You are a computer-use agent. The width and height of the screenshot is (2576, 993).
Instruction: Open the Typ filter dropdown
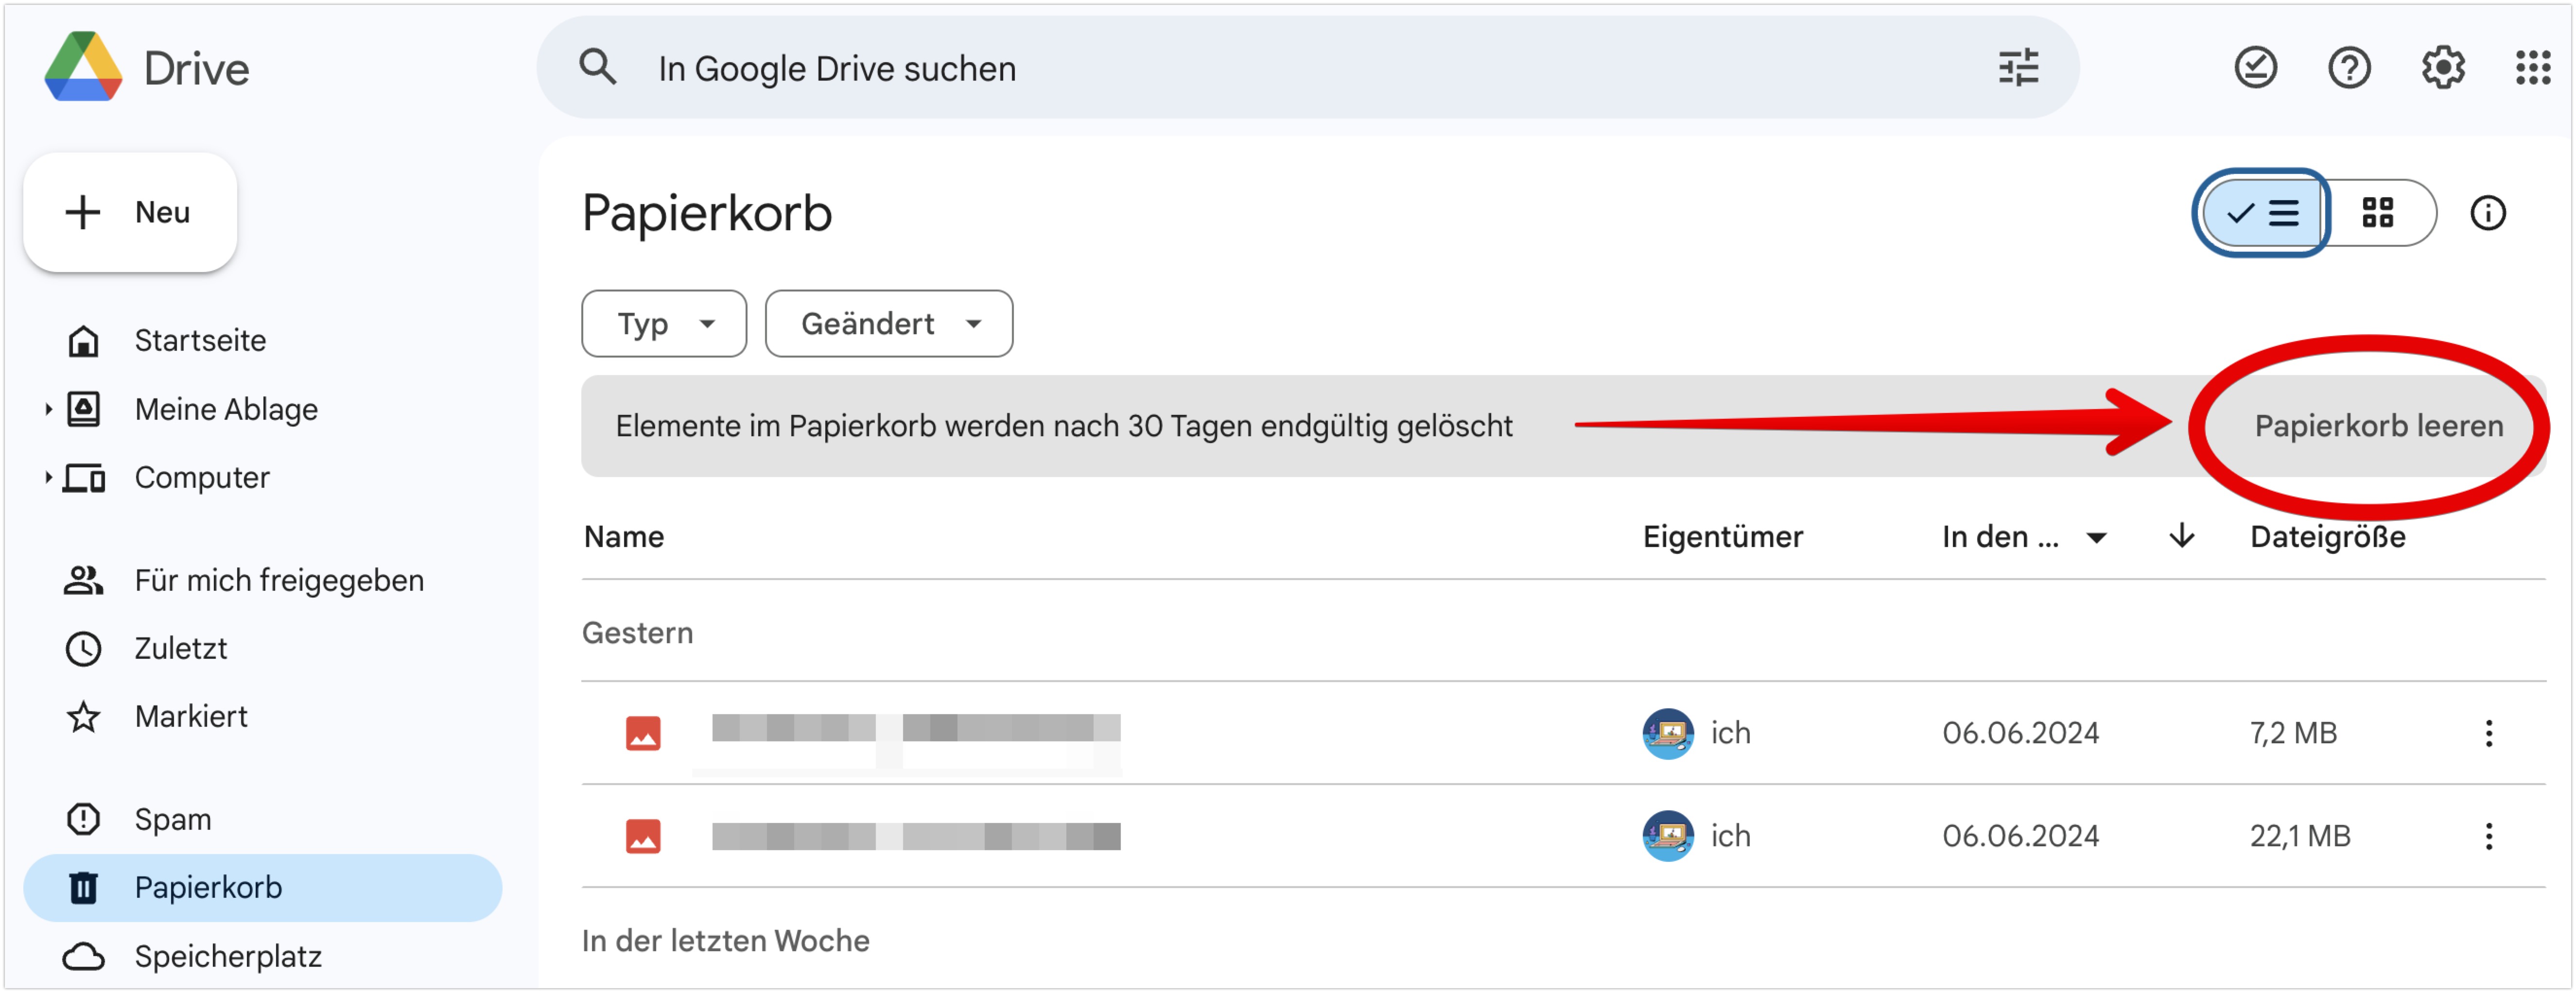(x=664, y=324)
